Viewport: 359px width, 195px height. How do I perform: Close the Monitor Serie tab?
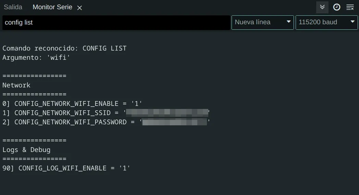79,8
